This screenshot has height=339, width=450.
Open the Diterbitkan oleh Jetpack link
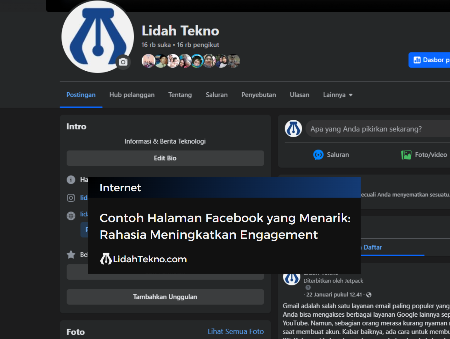333,281
